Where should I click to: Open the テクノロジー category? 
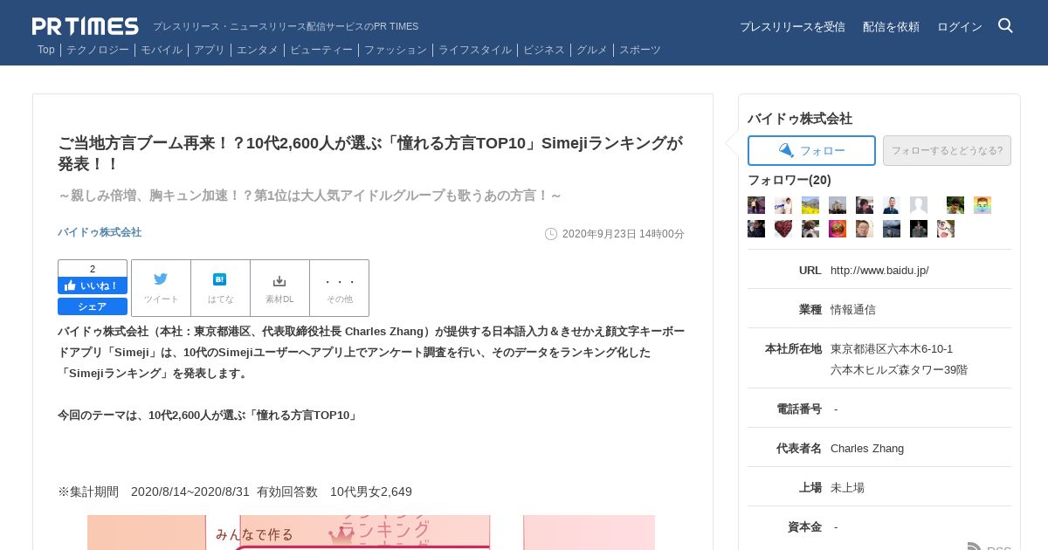tap(98, 50)
